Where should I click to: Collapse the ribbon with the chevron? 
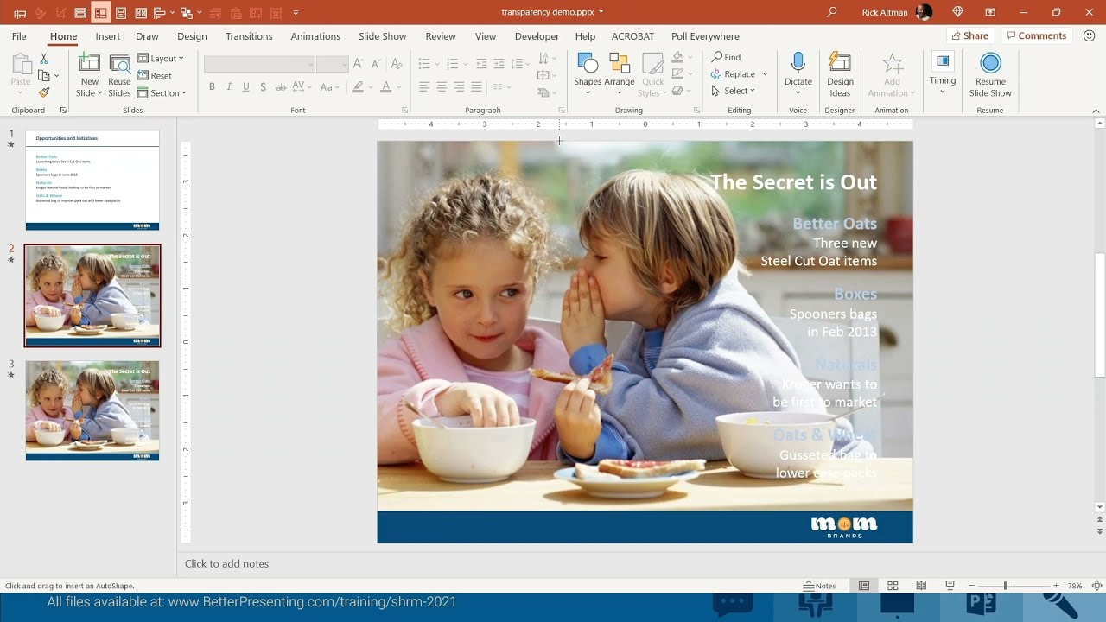click(1096, 111)
